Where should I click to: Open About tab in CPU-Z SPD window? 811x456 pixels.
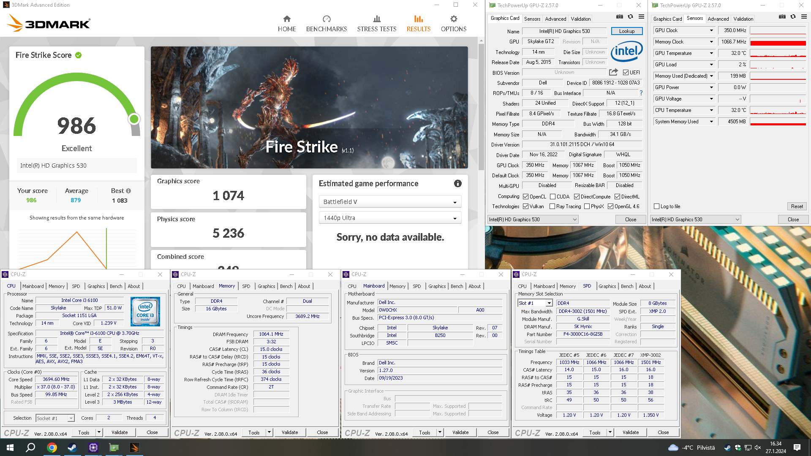[645, 286]
